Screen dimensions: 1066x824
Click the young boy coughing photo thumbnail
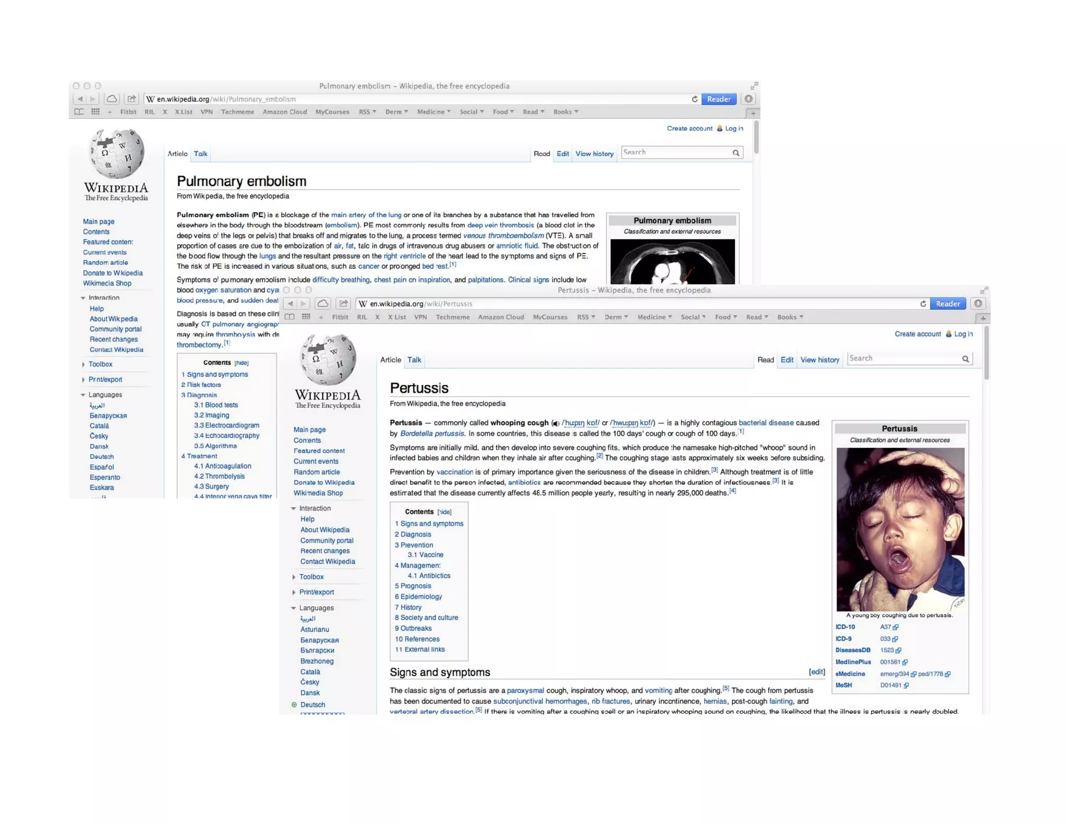click(900, 529)
